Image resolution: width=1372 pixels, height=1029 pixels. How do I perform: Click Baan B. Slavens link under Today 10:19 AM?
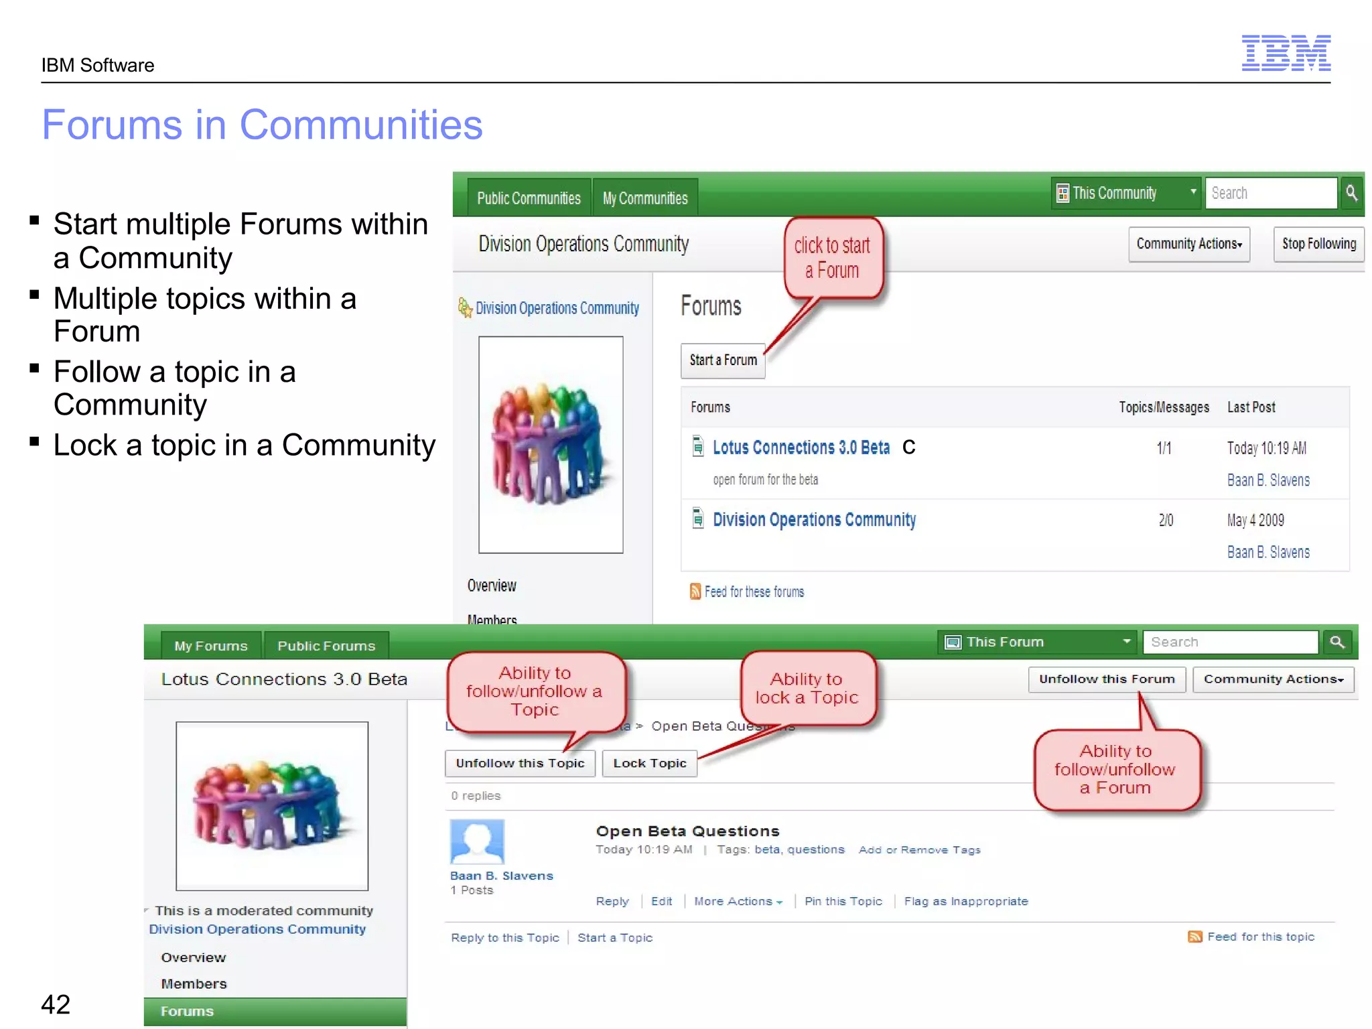pos(1268,480)
